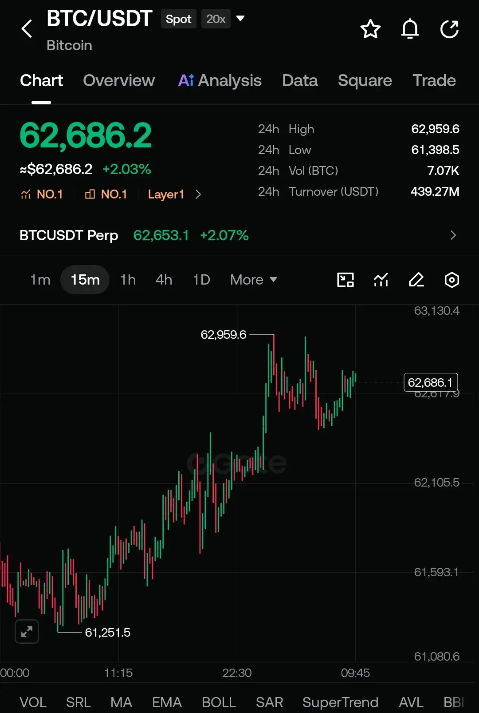Expand the Spot 20x pair dropdown arrow

point(240,19)
